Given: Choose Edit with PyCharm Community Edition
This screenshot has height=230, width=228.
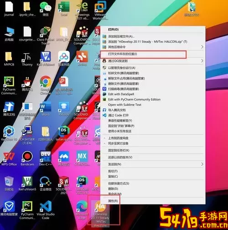Looking at the screenshot, I should pyautogui.click(x=134, y=99).
